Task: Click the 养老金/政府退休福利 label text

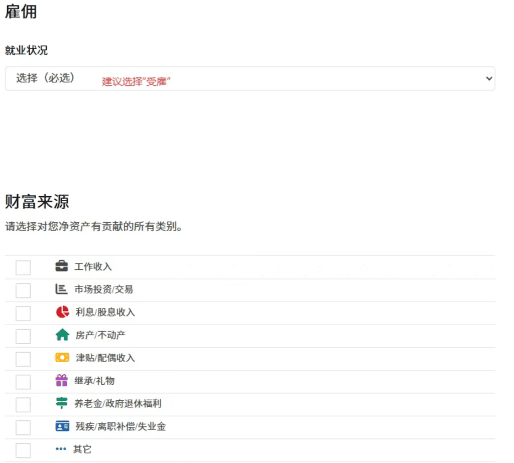Action: (x=118, y=403)
